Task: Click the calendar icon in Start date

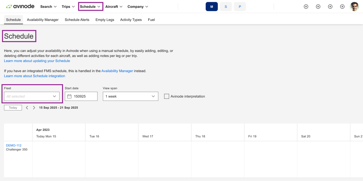Action: 69,96
